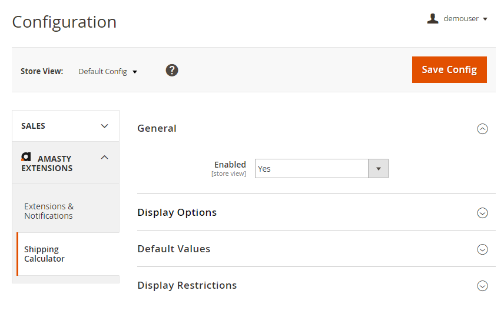This screenshot has width=504, height=324.
Task: Expand Display Restrictions using the circled arrow
Action: (482, 286)
